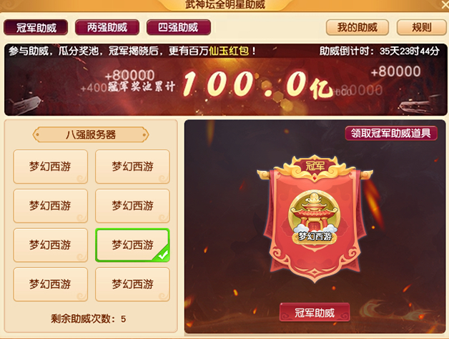The width and height of the screenshot is (449, 339).
Task: Click the 冠军 crest atop the red banner
Action: (x=315, y=167)
